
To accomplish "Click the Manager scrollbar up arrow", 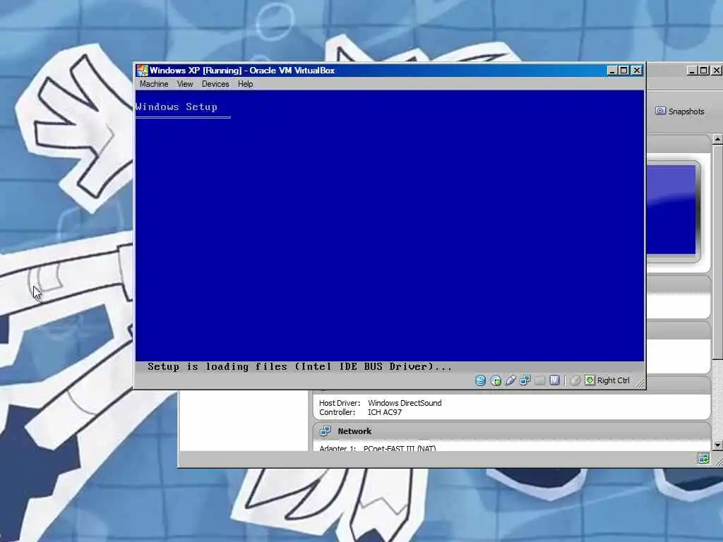I will pyautogui.click(x=717, y=139).
